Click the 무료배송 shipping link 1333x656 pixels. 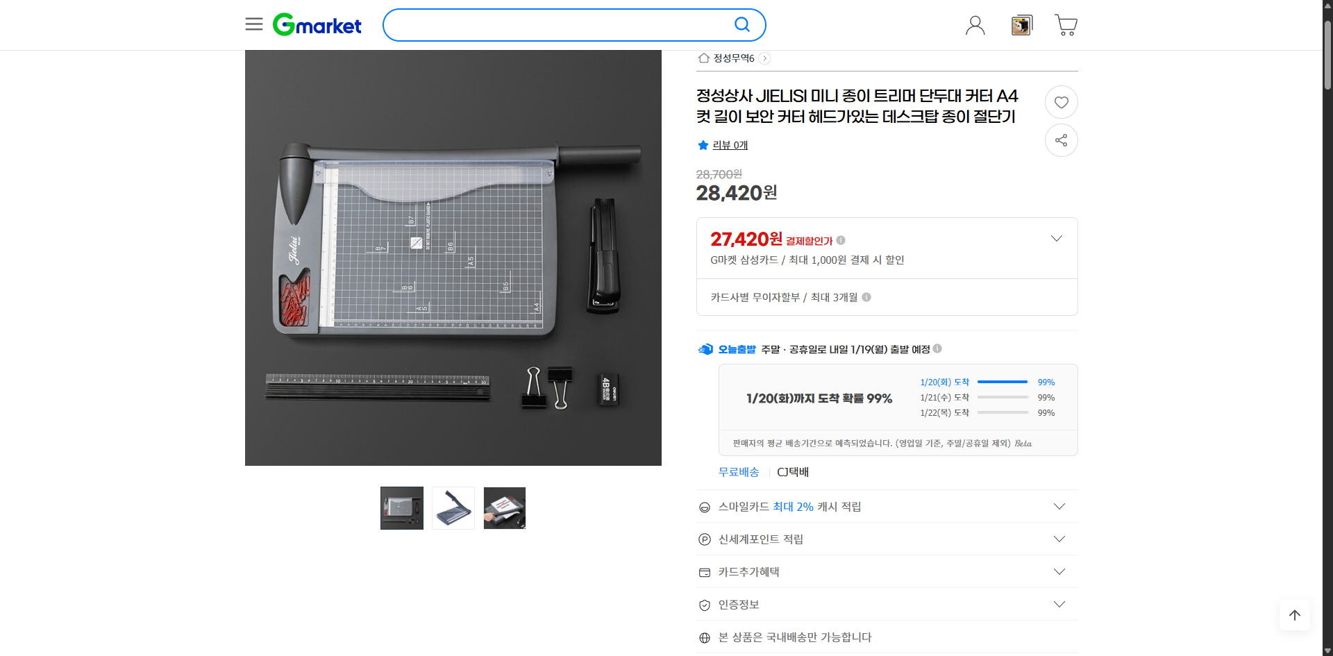(x=738, y=472)
